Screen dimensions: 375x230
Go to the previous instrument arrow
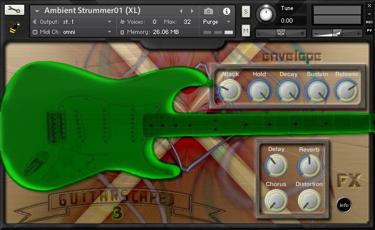pyautogui.click(x=181, y=11)
